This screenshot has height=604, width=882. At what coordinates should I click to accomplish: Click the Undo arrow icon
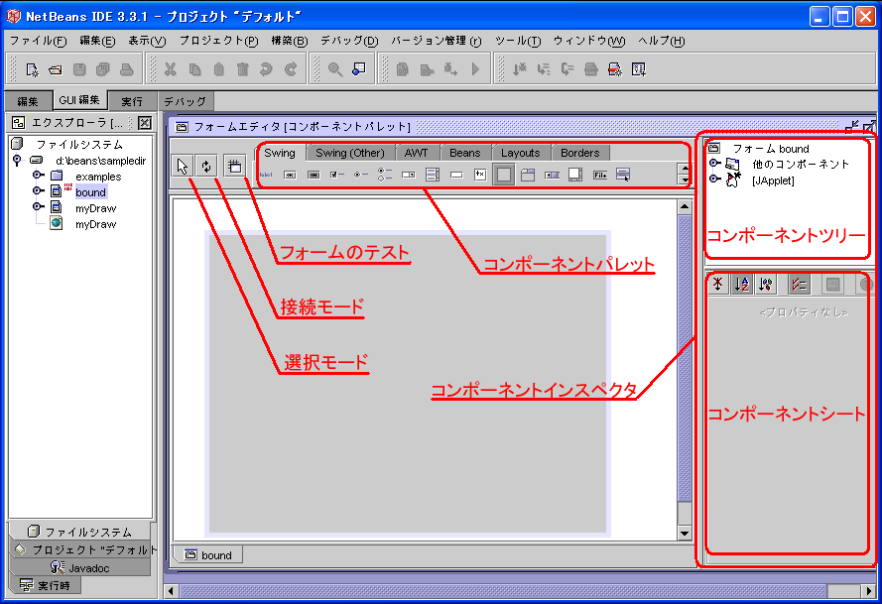266,69
